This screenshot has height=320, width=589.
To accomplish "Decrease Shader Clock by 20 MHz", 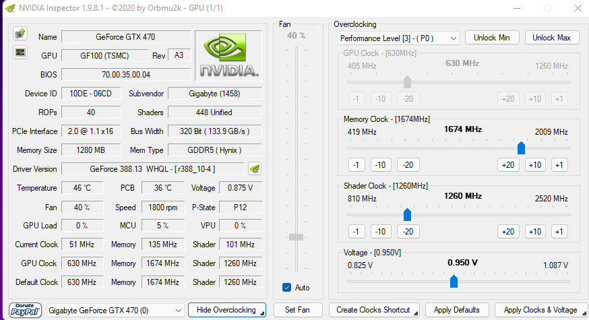I will coord(408,231).
